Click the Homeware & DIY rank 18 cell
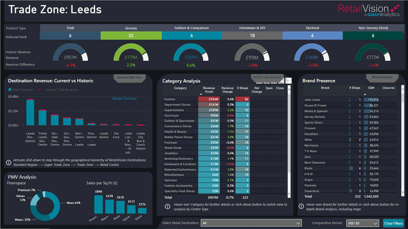This screenshot has height=229, width=408. 252,36
